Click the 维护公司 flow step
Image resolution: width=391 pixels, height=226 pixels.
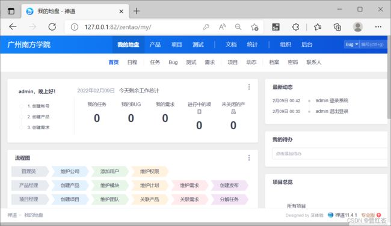point(70,171)
